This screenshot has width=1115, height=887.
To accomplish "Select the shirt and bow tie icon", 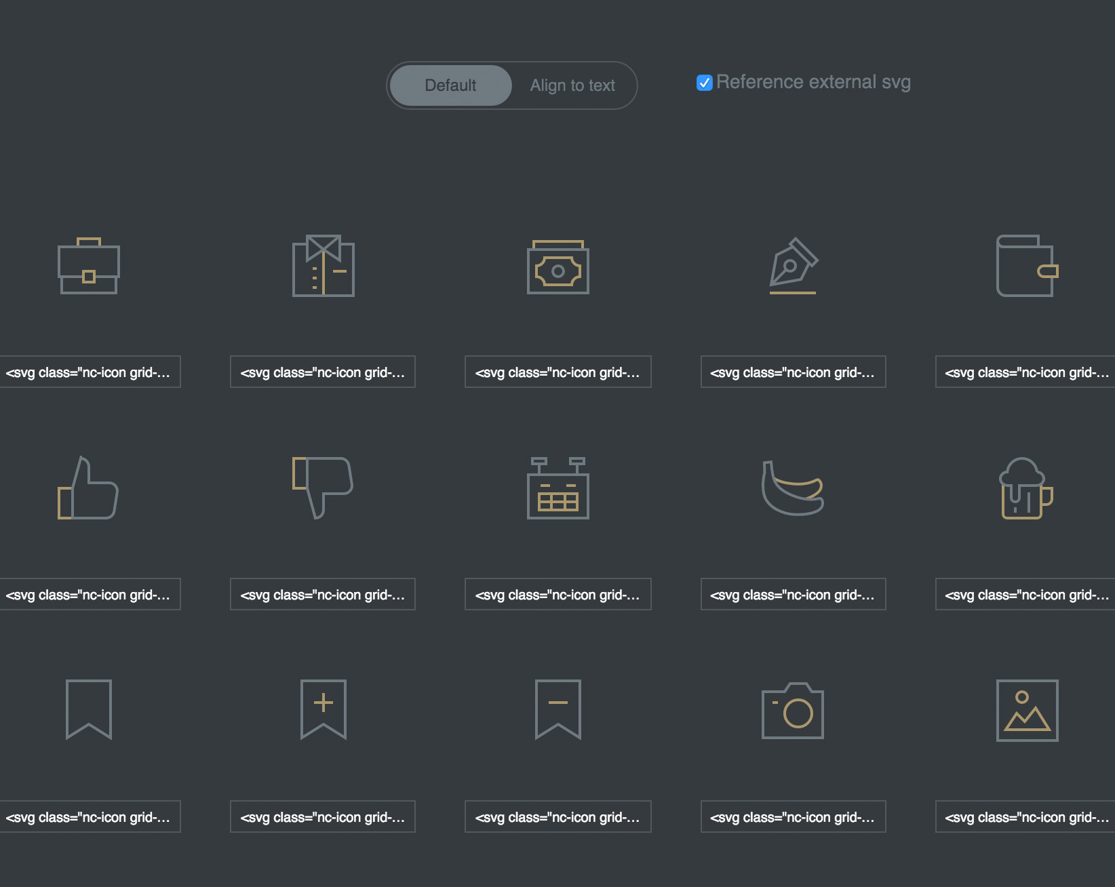I will coord(324,266).
